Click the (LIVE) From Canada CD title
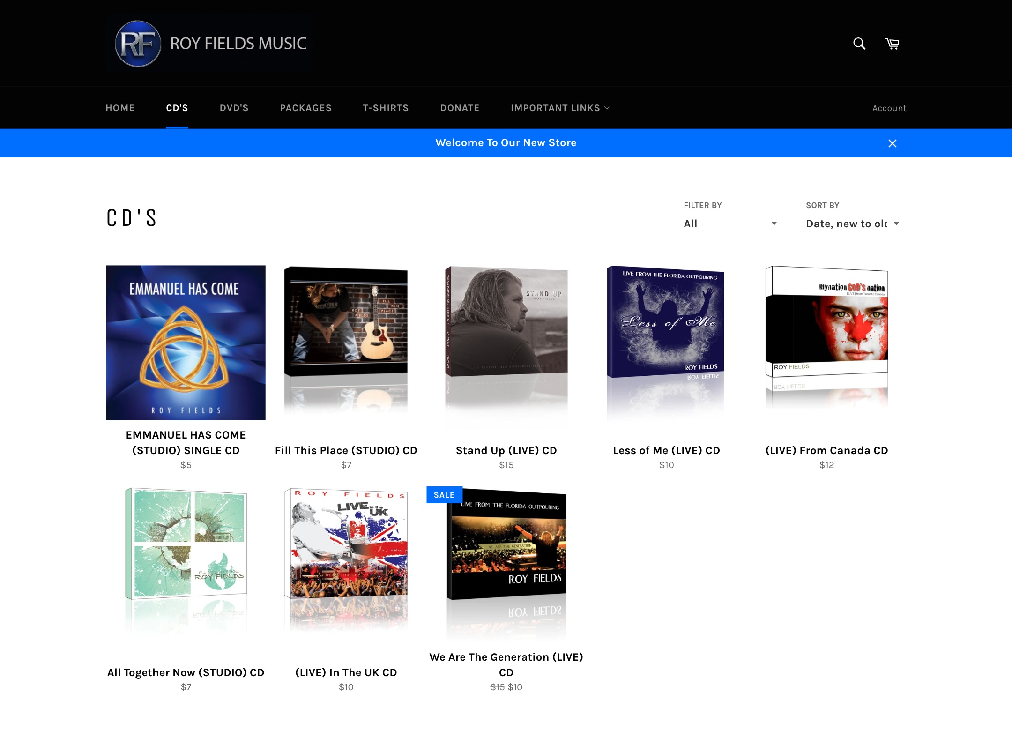 point(826,450)
